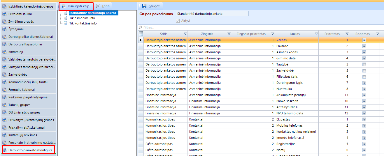Click the icon beside Žymėjimų grupės
The image size is (384, 156).
(4, 22)
